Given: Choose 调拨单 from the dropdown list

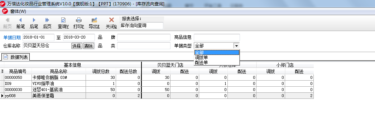Looking at the screenshot, I should 217,57.
